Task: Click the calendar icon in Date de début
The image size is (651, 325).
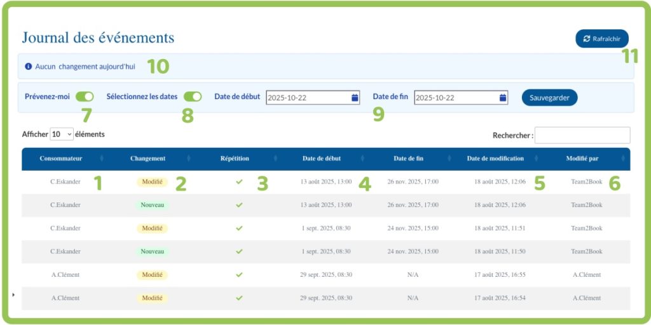Action: tap(354, 98)
